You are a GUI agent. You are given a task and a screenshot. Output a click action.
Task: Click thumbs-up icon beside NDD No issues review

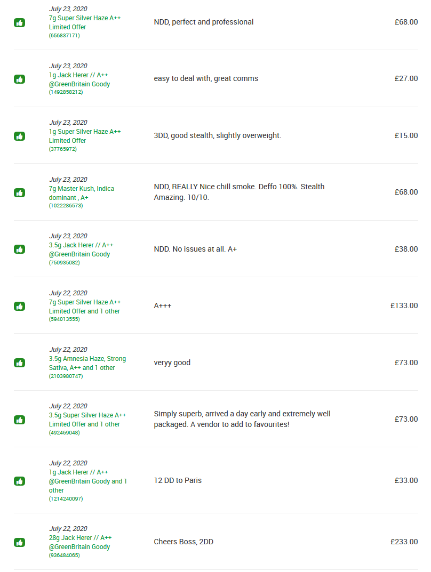[x=19, y=249]
